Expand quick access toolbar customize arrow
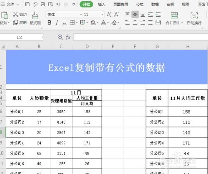 pos(74,5)
